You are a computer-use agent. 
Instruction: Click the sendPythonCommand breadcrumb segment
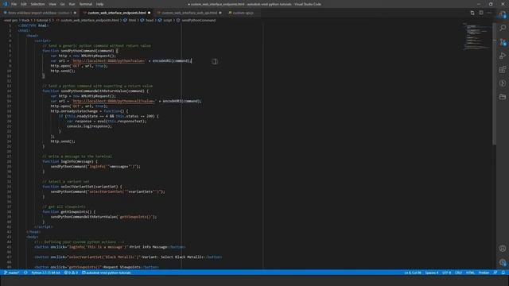196,20
